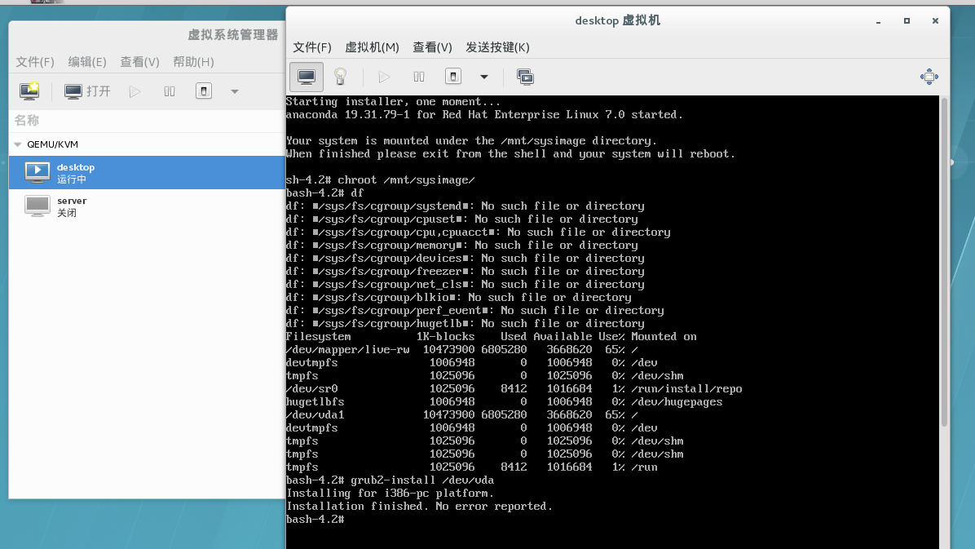
Task: Click 'Installation finished. No error reported.' line
Action: (x=419, y=506)
